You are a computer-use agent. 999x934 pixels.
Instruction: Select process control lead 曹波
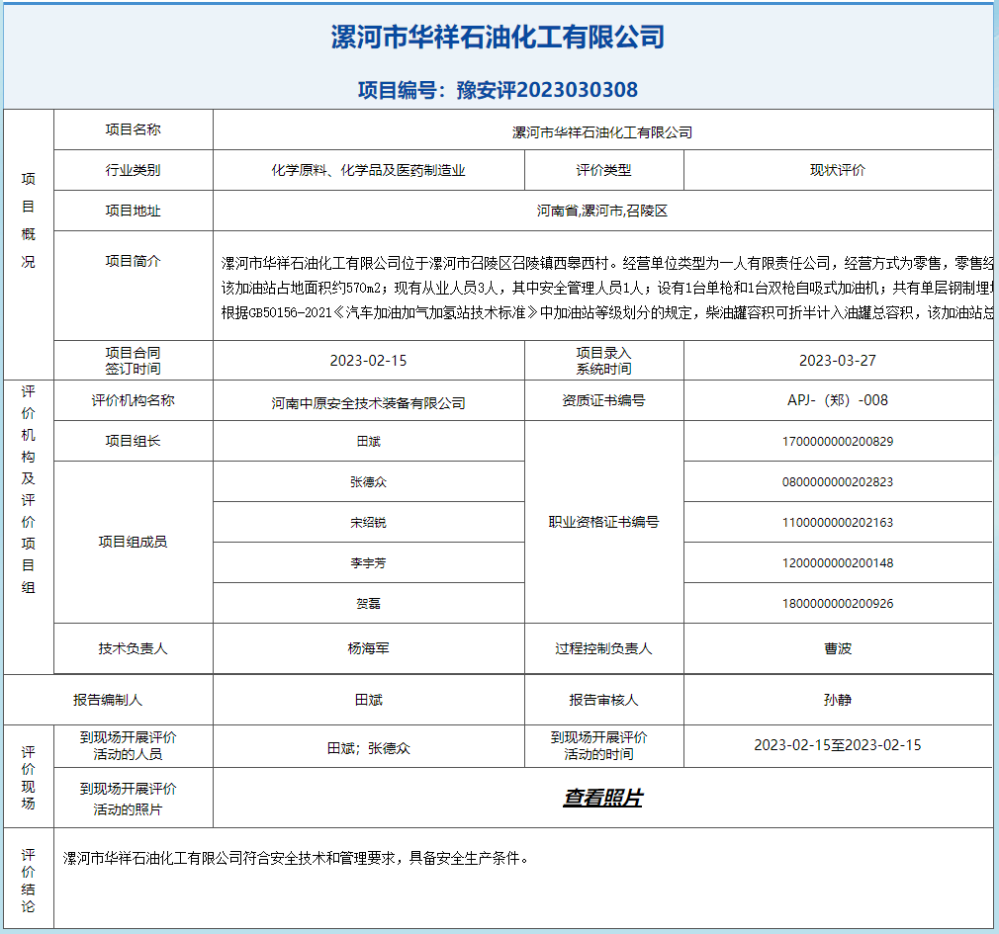point(837,648)
